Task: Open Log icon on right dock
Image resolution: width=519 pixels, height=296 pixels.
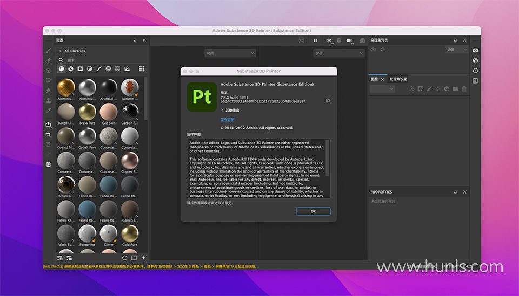Action: click(475, 80)
